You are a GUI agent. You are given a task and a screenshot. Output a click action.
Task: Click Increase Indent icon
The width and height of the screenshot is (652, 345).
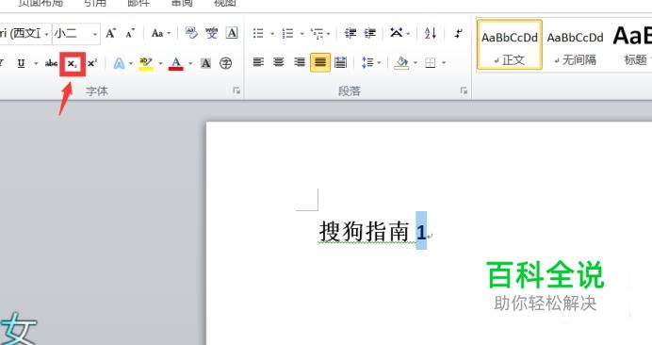tap(369, 33)
